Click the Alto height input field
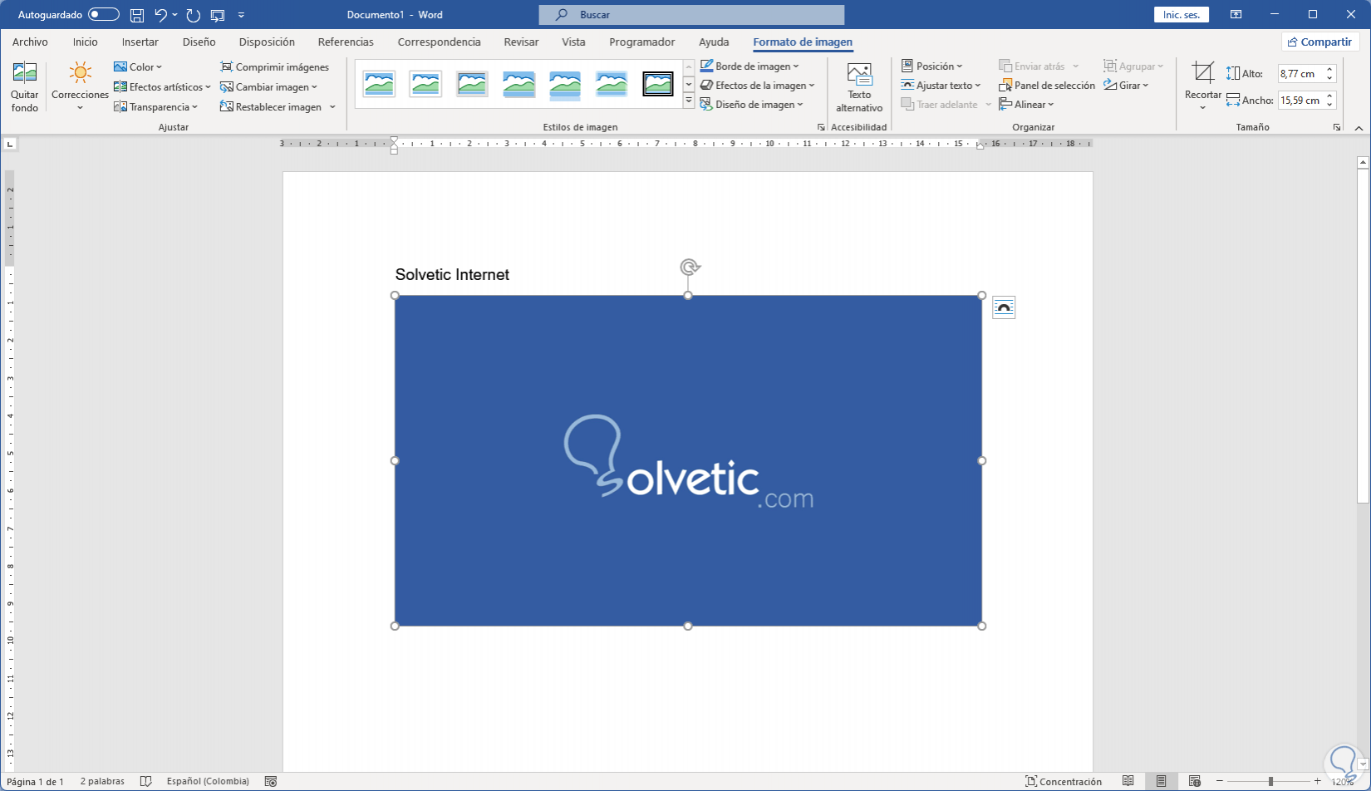1371x791 pixels. pyautogui.click(x=1300, y=74)
